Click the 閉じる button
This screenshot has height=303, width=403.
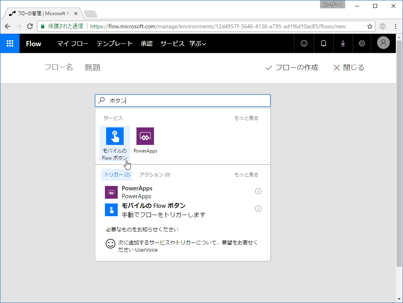point(349,67)
